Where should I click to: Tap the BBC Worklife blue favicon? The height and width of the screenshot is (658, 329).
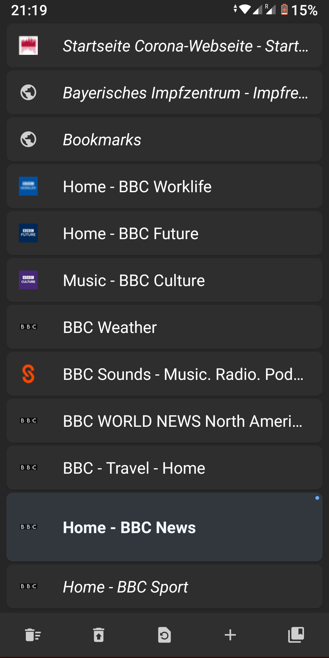coord(28,186)
